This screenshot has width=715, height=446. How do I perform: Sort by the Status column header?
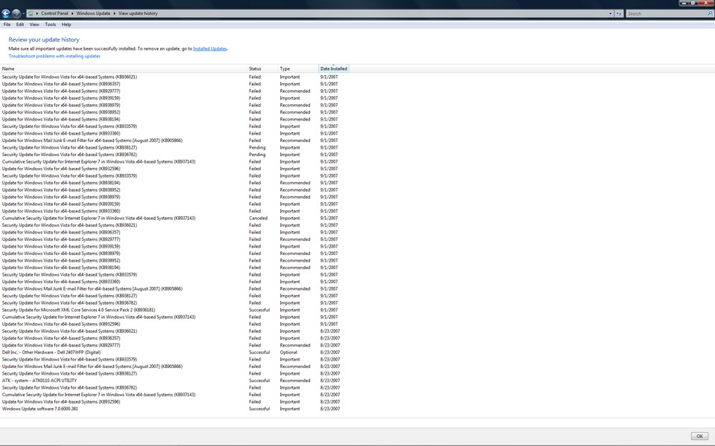tap(262, 68)
